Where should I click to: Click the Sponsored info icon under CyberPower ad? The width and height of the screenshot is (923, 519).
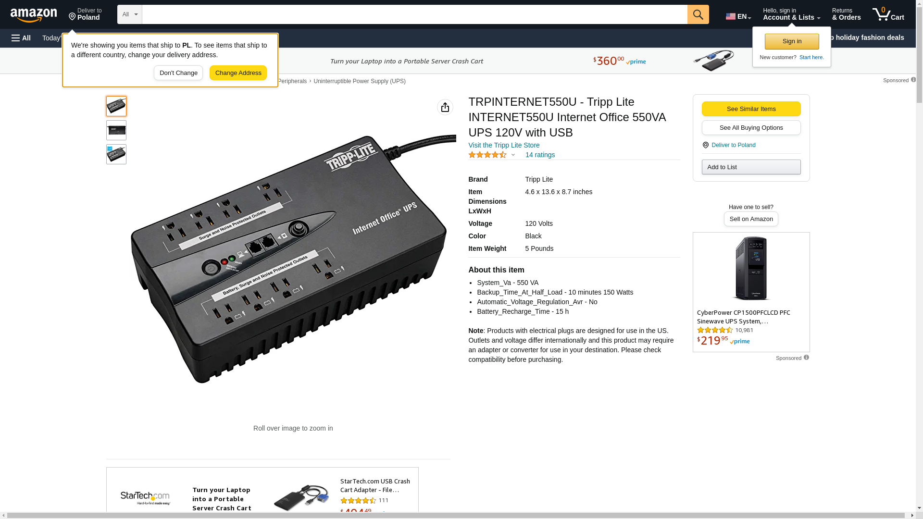pyautogui.click(x=806, y=358)
